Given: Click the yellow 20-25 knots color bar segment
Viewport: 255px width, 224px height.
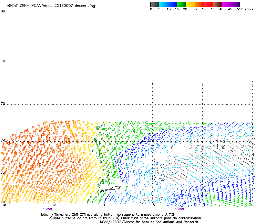Looking at the screenshot, I should [190, 4].
